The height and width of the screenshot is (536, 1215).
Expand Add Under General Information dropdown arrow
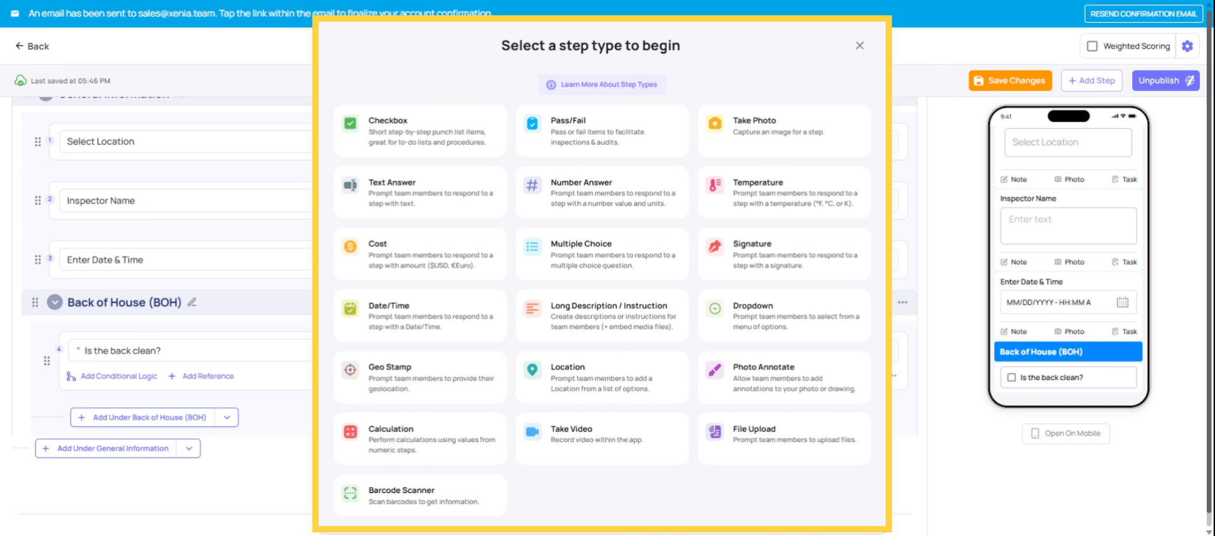tap(189, 448)
